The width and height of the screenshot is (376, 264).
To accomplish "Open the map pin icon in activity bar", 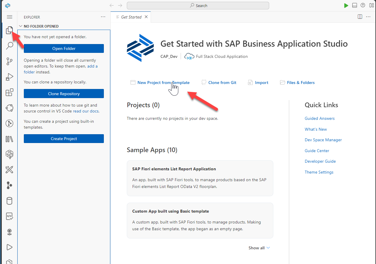I will [x=9, y=232].
